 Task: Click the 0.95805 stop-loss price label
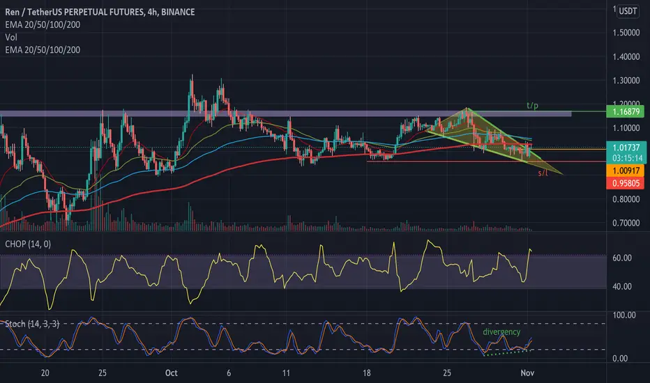pyautogui.click(x=626, y=183)
